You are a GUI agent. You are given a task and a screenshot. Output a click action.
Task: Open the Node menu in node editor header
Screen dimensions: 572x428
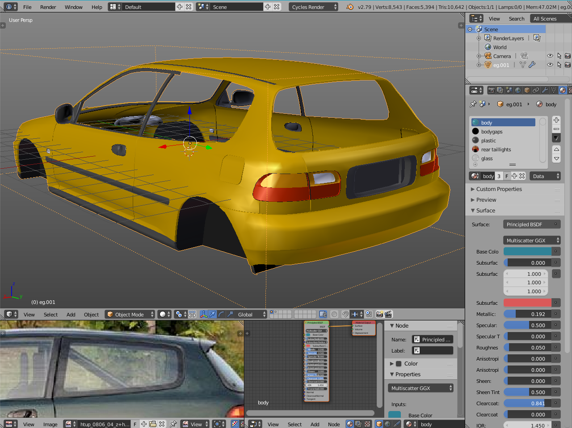tap(333, 424)
